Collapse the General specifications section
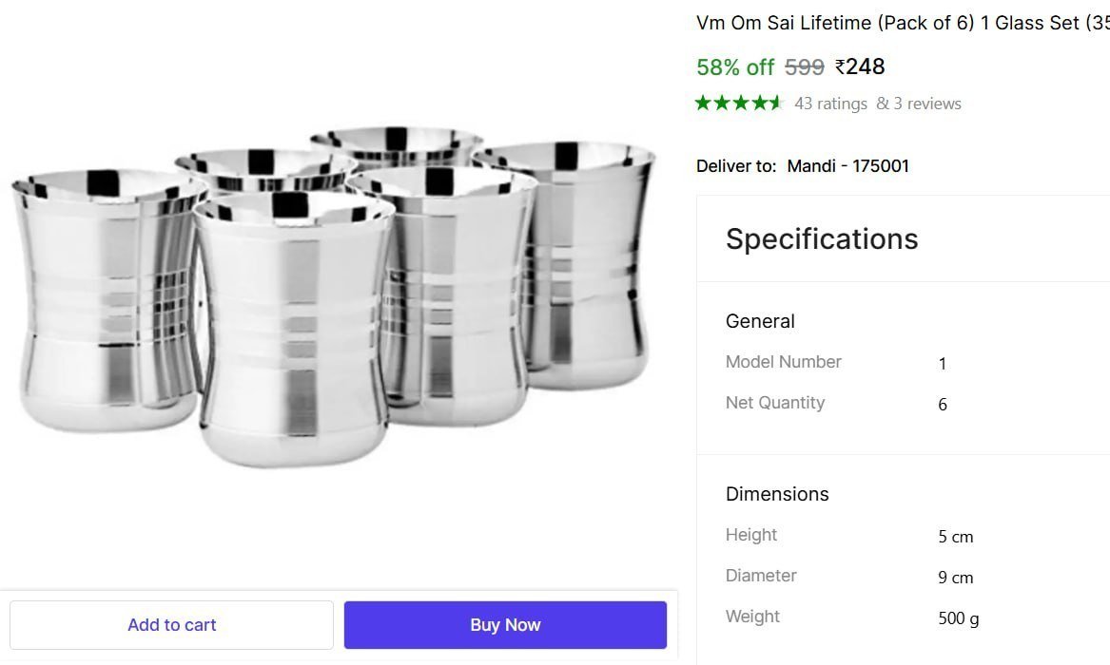 click(x=760, y=321)
